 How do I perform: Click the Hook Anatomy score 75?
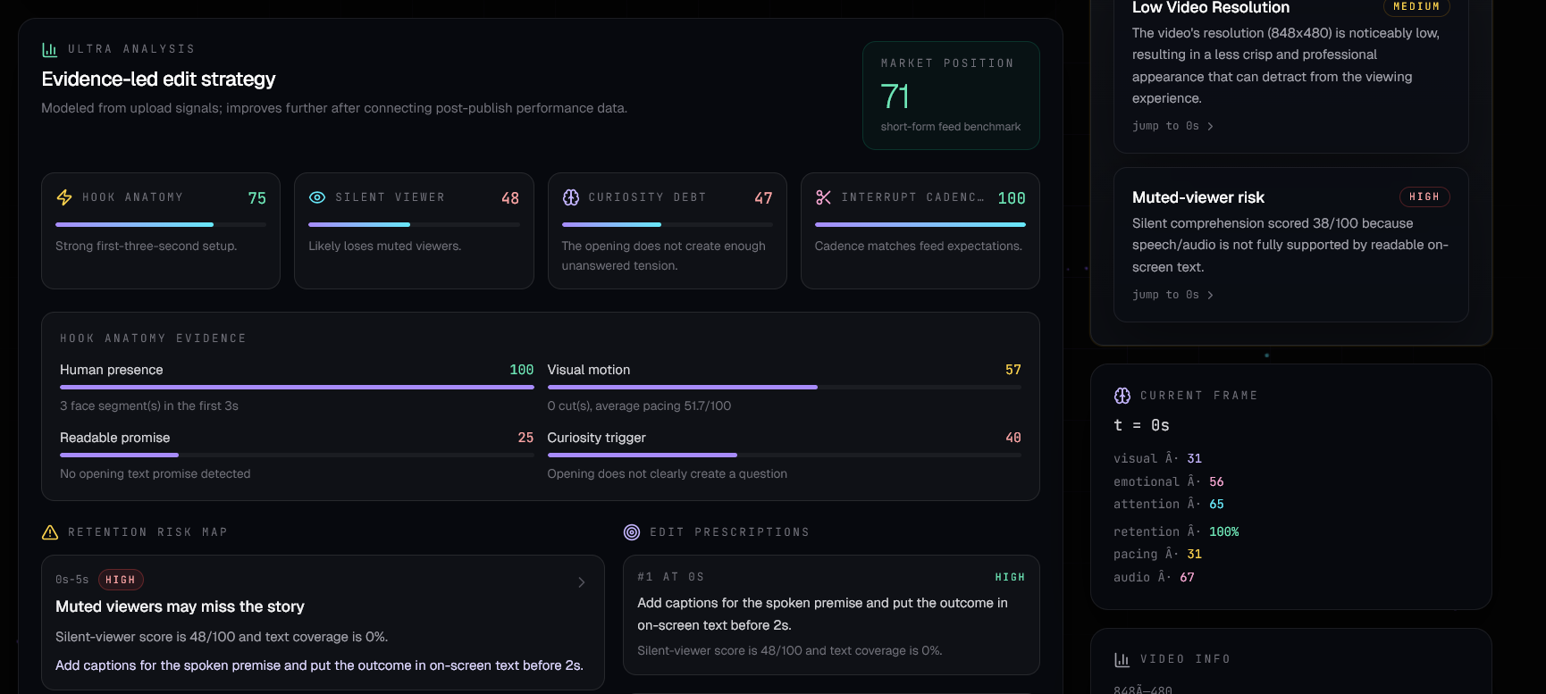coord(257,198)
